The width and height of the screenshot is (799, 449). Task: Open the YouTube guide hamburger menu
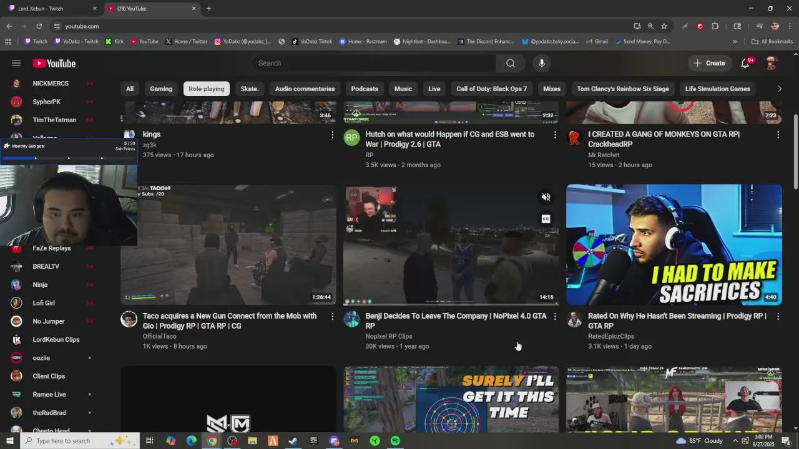point(16,63)
